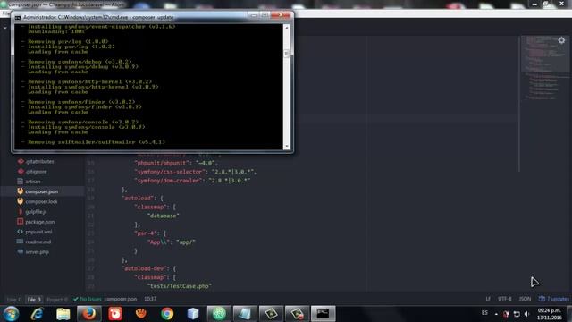Open composer.lock in the file tree
This screenshot has width=572, height=322.
tap(42, 201)
